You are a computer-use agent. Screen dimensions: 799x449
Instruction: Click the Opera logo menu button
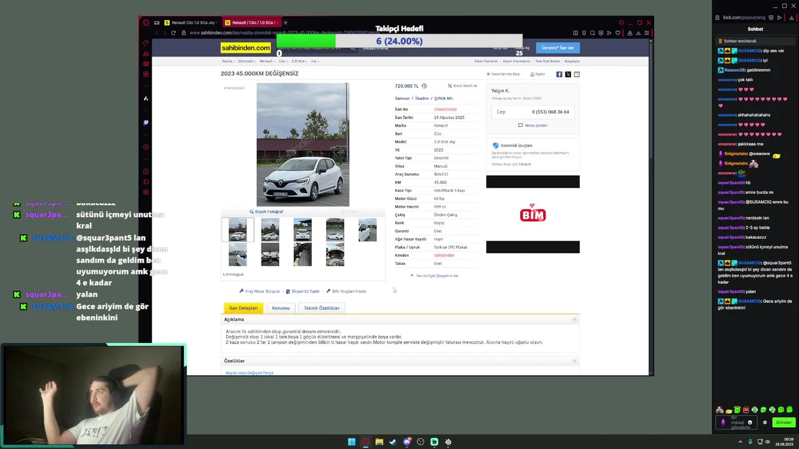click(146, 23)
